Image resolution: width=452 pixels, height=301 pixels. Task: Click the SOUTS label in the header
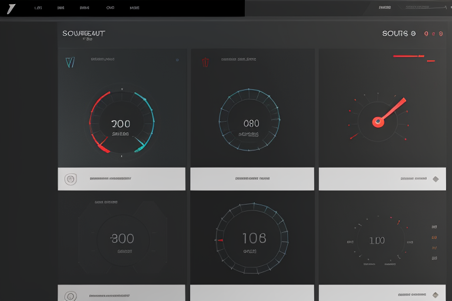point(399,34)
